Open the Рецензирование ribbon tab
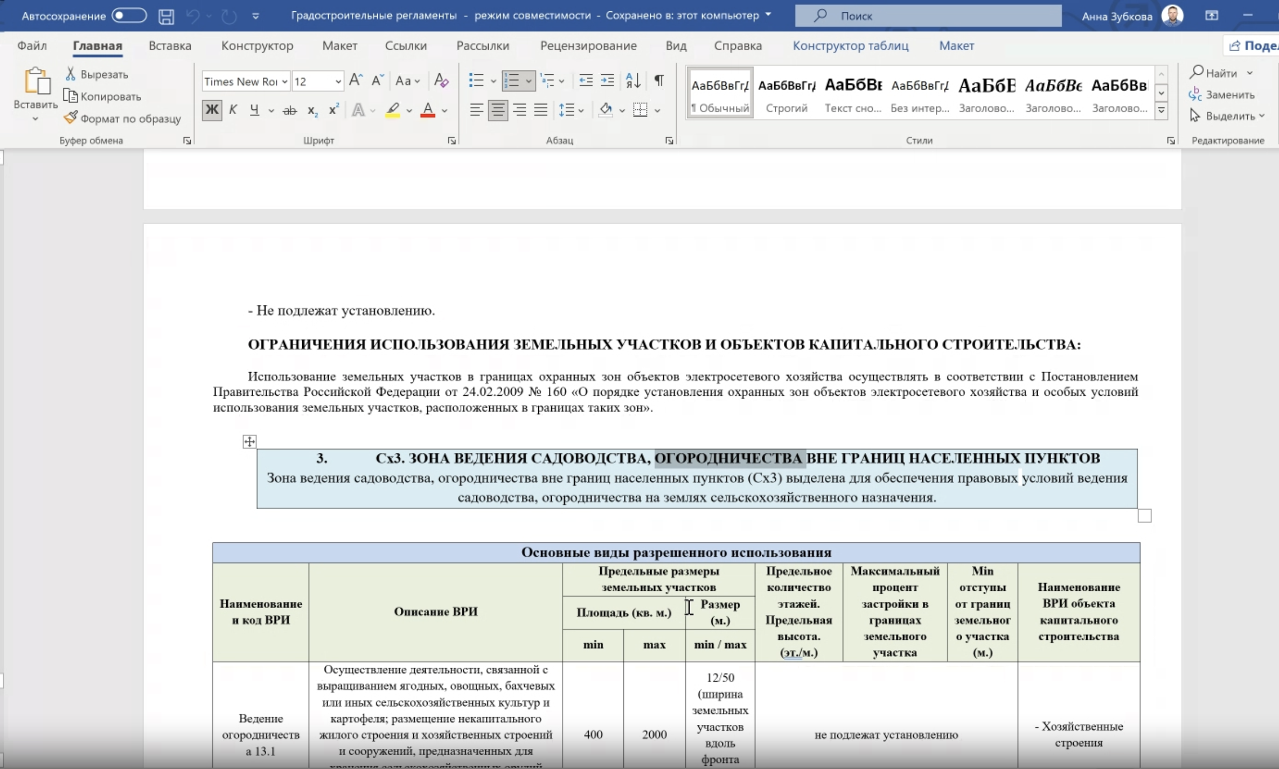Screen dimensions: 1279x769 tap(588, 46)
